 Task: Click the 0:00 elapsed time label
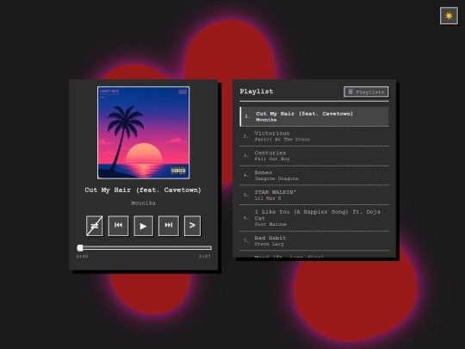tap(82, 256)
